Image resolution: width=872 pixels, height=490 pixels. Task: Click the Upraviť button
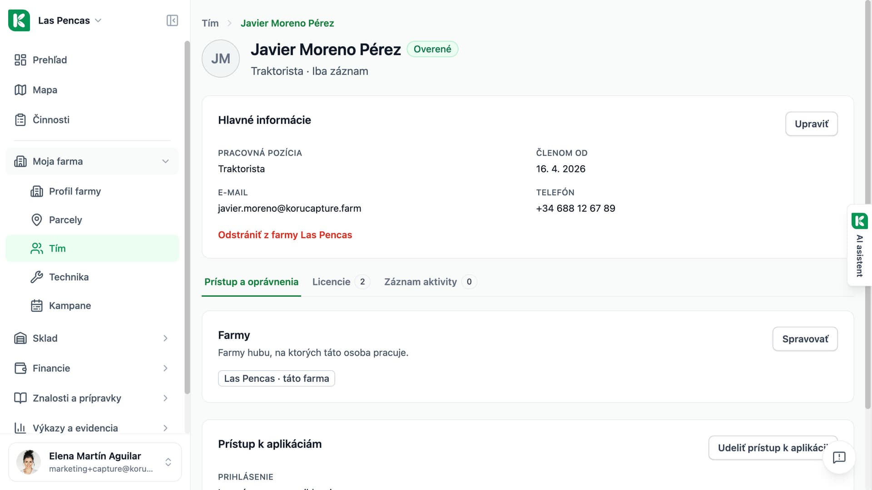[812, 124]
